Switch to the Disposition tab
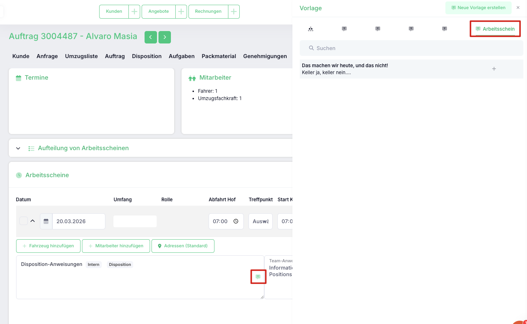 pos(147,56)
